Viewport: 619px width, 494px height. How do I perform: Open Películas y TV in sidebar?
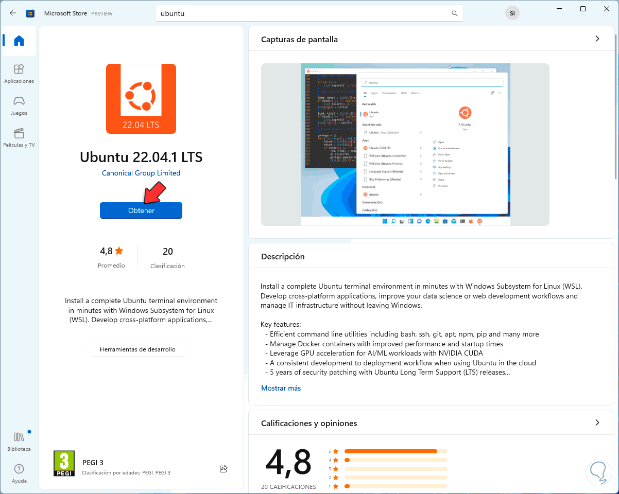click(19, 137)
